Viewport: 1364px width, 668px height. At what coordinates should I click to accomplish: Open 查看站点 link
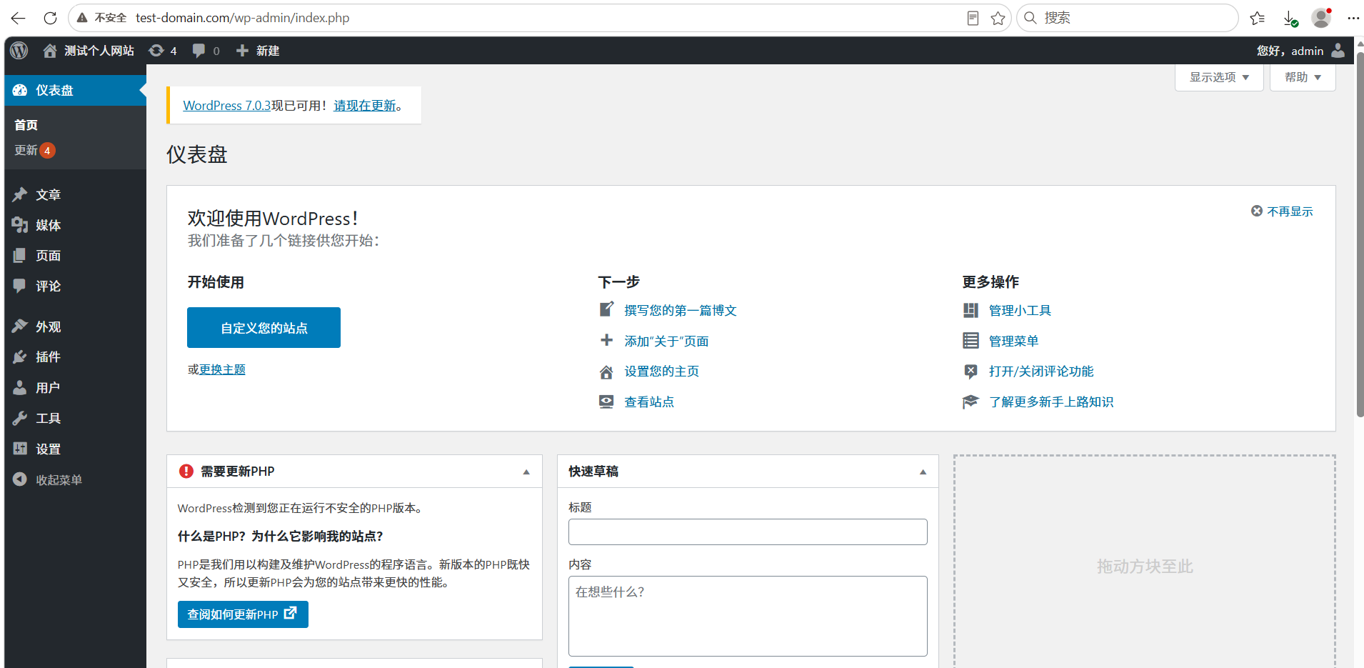(649, 402)
